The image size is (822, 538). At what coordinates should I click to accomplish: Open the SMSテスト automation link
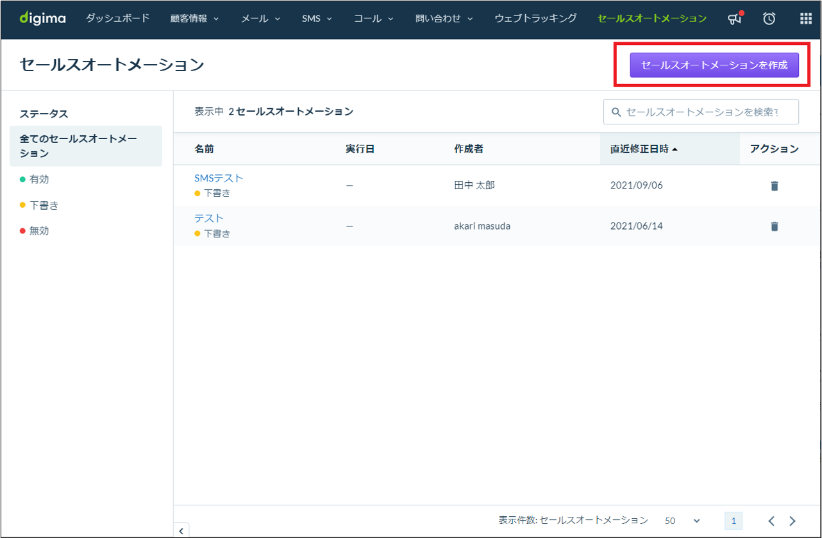[219, 178]
